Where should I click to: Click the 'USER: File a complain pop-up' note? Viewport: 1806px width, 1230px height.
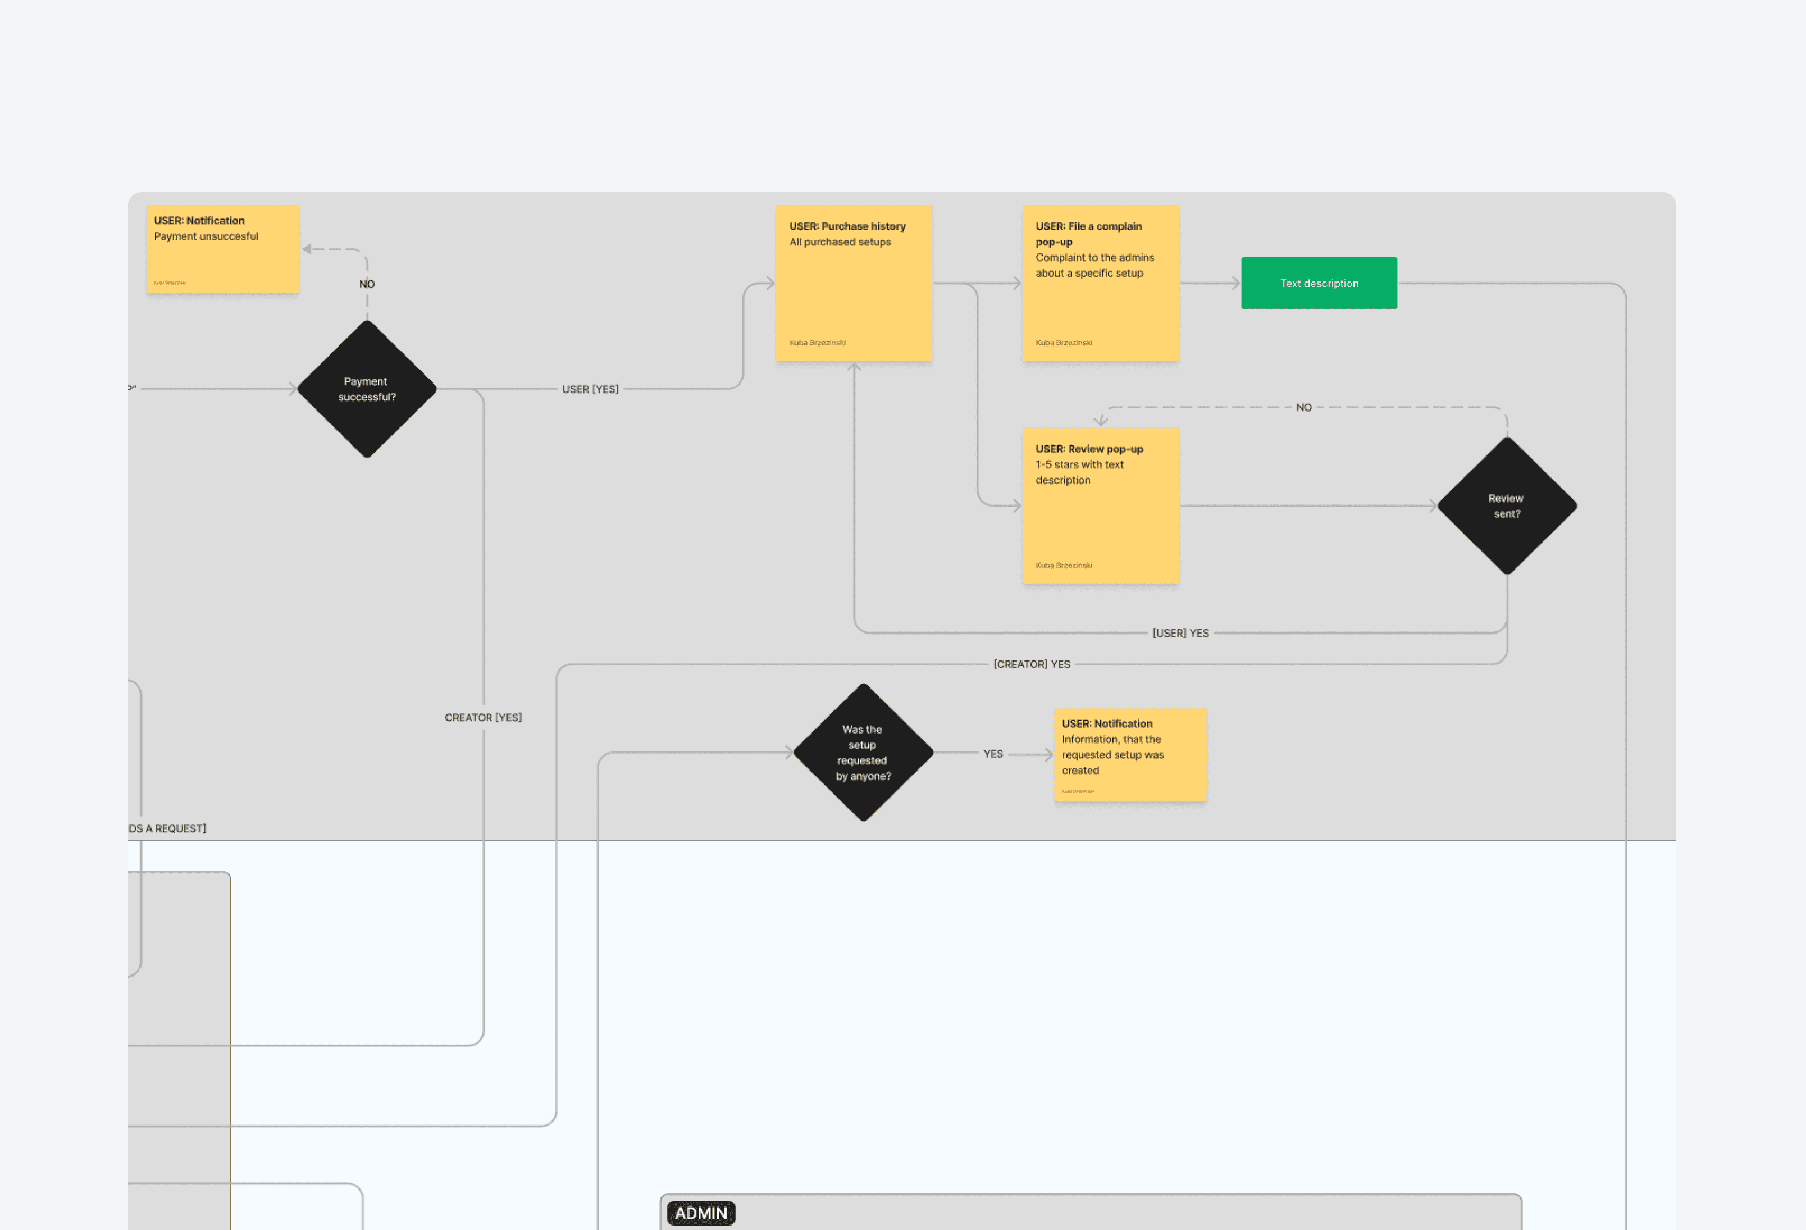[1100, 284]
